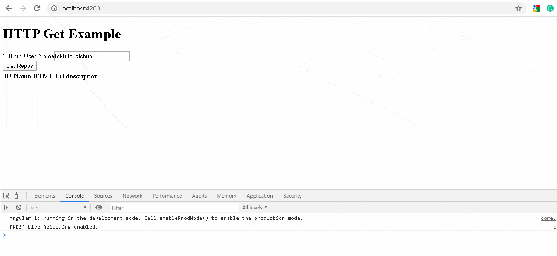Expand the All levels log dropdown
557x256 pixels.
(255, 208)
